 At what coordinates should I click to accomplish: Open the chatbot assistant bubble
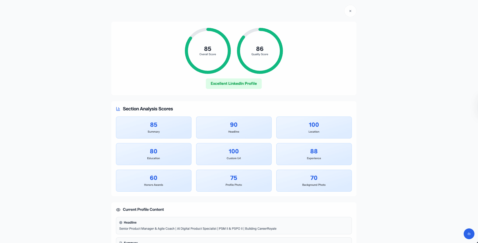point(469,234)
